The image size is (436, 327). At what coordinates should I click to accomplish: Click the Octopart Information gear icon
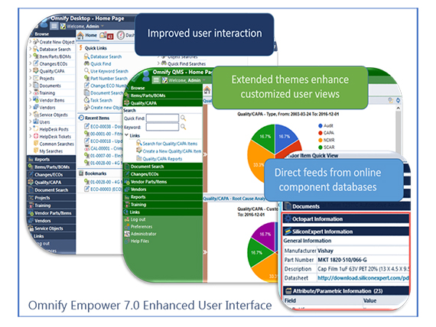coord(288,219)
